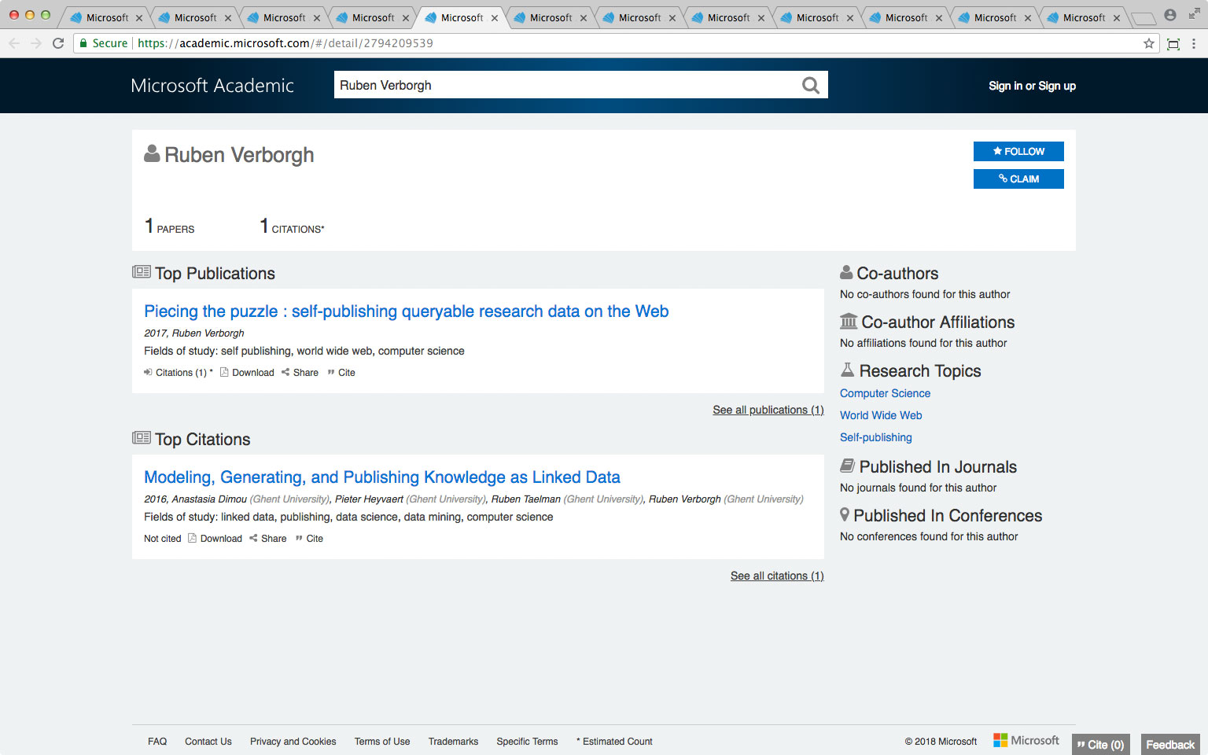The height and width of the screenshot is (755, 1208).
Task: Open 'Modeling, Generating, and Publishing Knowledge' paper
Action: pos(382,477)
